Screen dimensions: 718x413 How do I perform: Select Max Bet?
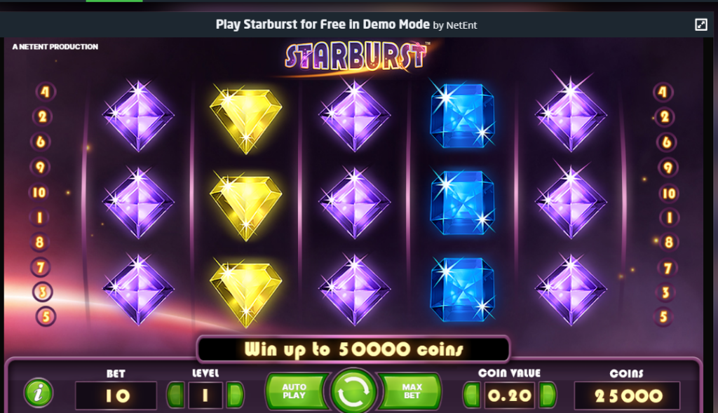click(x=411, y=391)
